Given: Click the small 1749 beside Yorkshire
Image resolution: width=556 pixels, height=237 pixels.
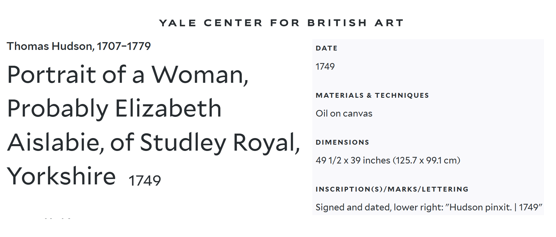Looking at the screenshot, I should pos(144,181).
